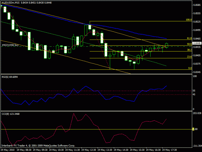
Task: Click the 19 May 2010 time label
Action: coord(8,150)
